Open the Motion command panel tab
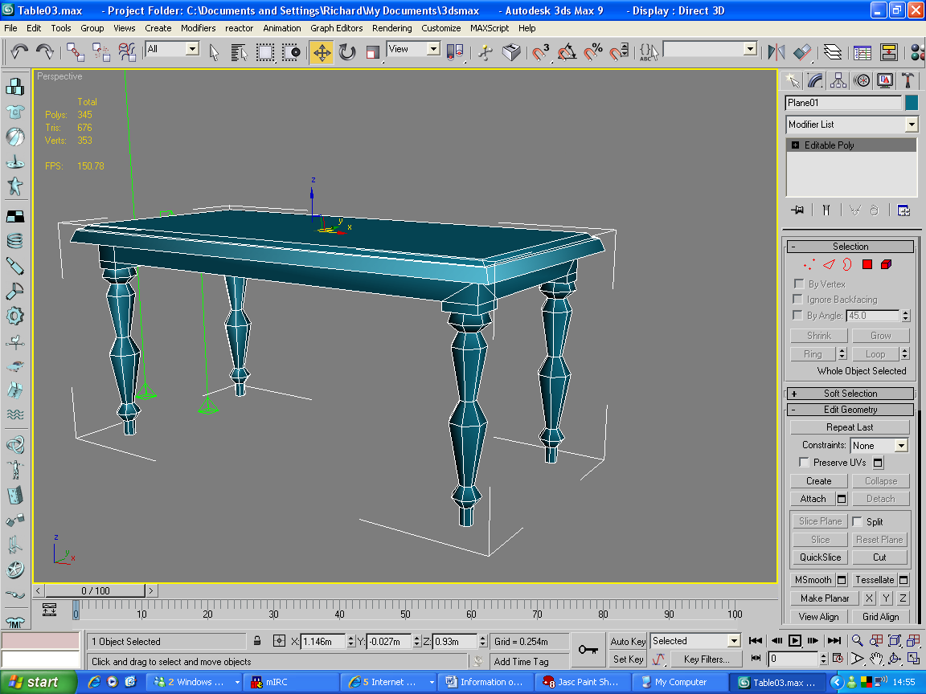 click(x=862, y=80)
